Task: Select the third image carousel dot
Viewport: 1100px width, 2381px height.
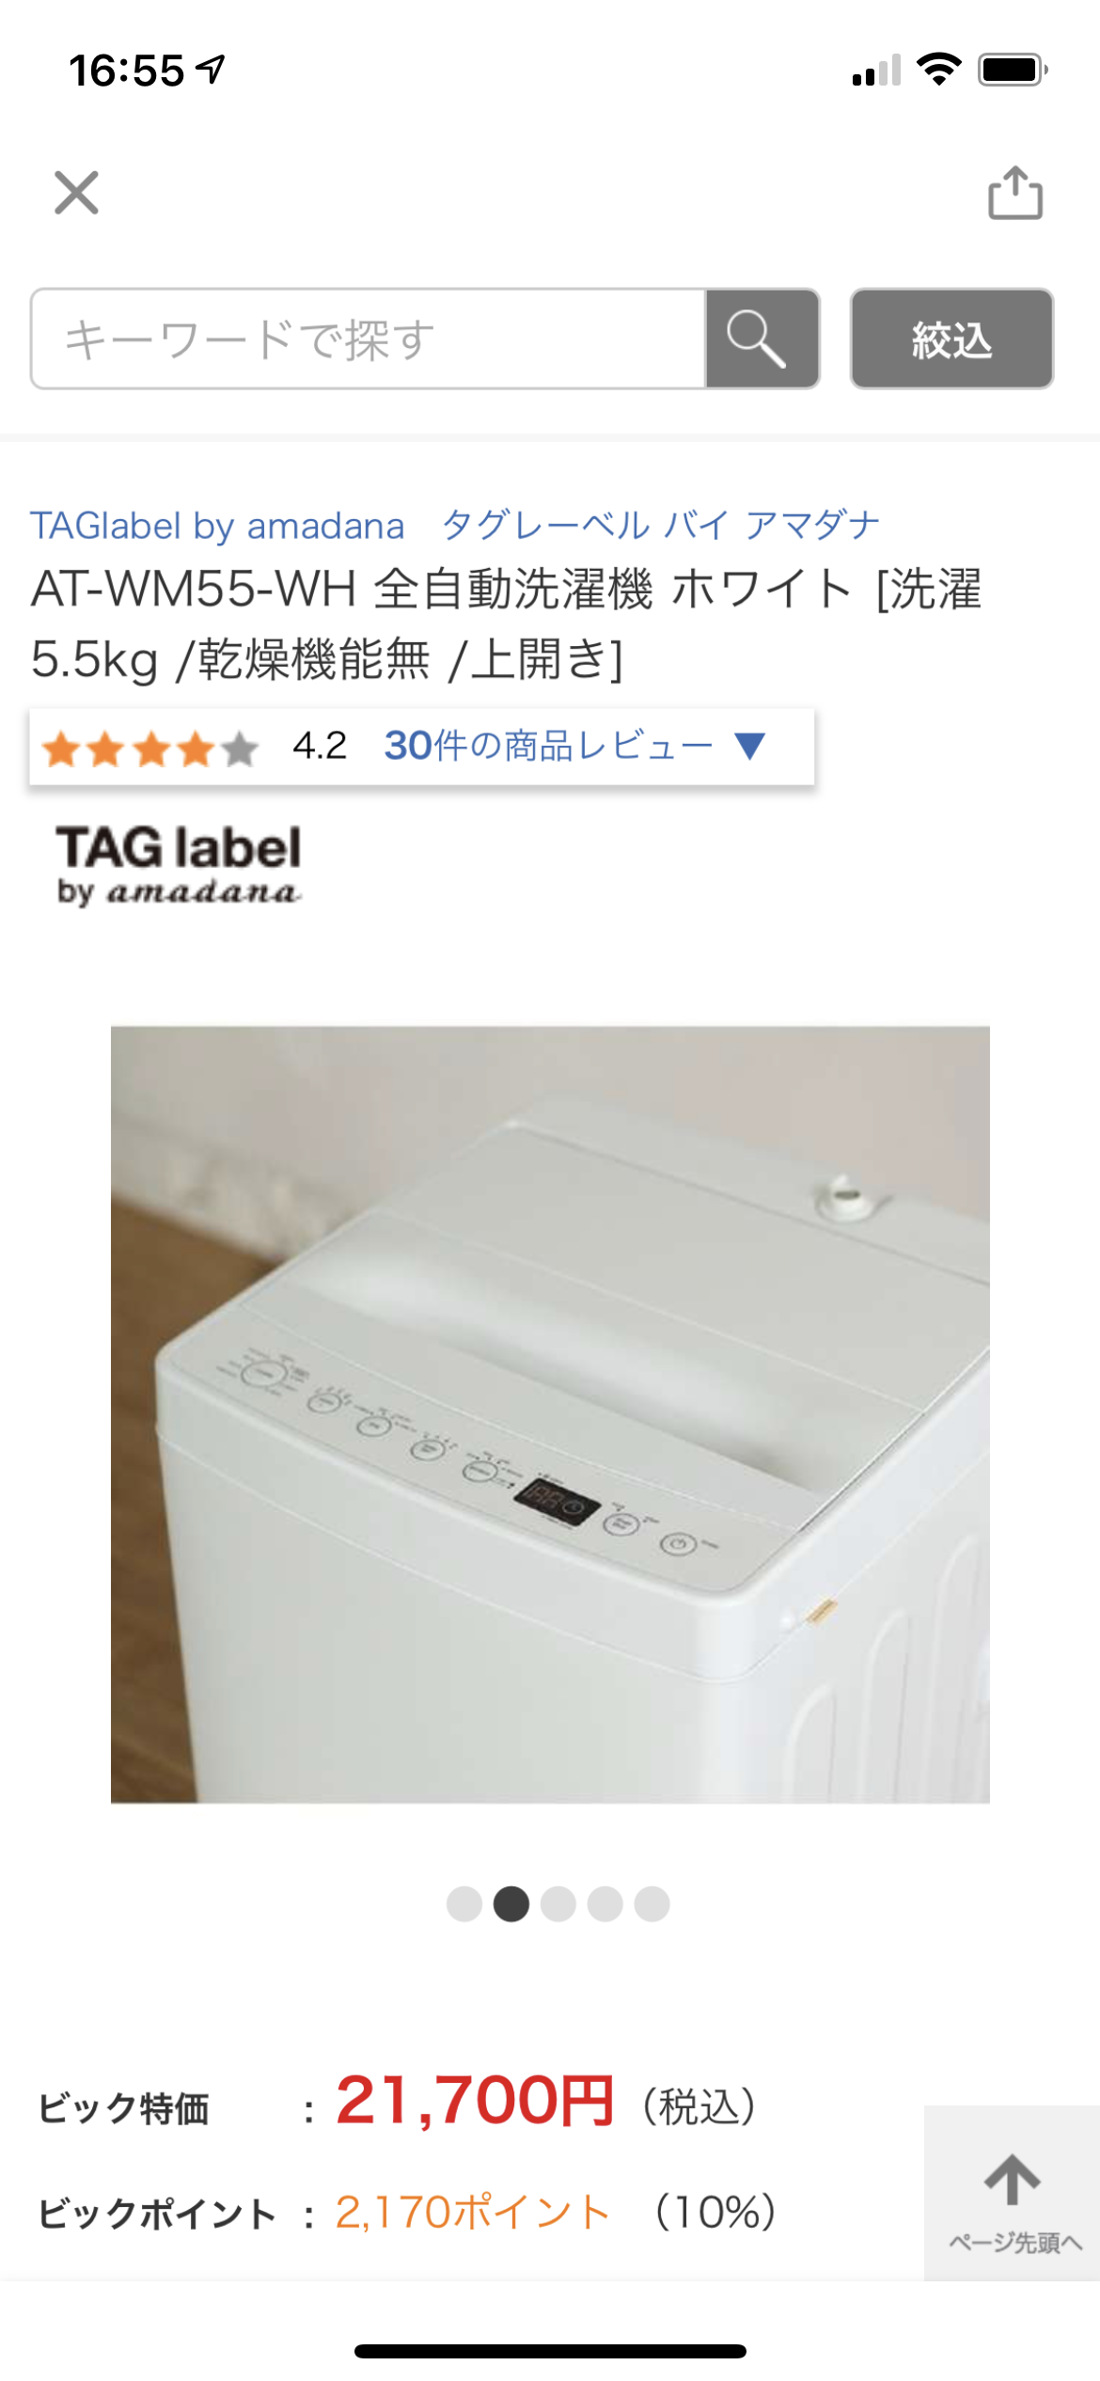Action: tap(558, 1904)
